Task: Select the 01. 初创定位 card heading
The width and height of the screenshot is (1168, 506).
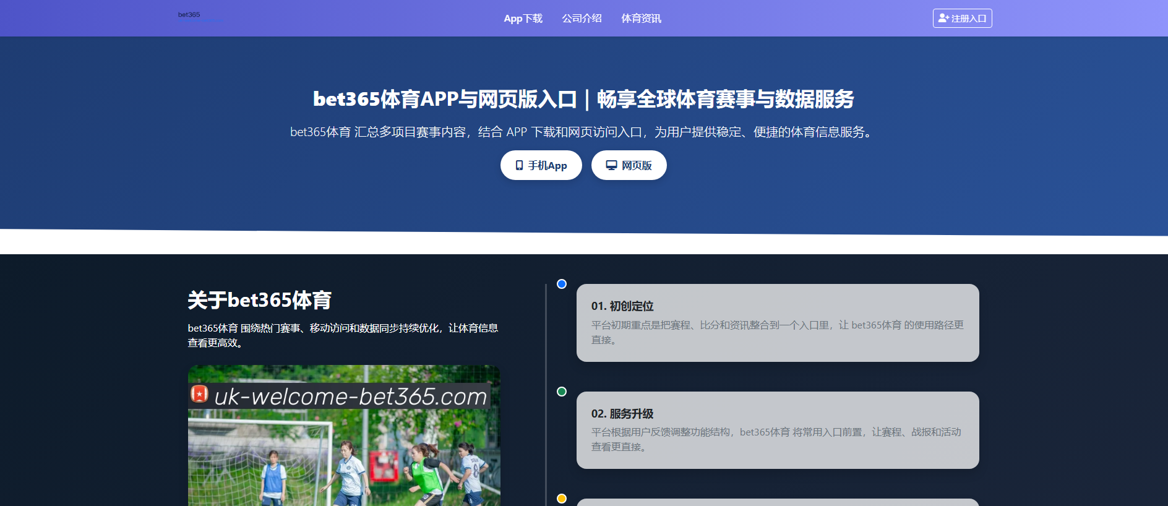Action: coord(622,306)
